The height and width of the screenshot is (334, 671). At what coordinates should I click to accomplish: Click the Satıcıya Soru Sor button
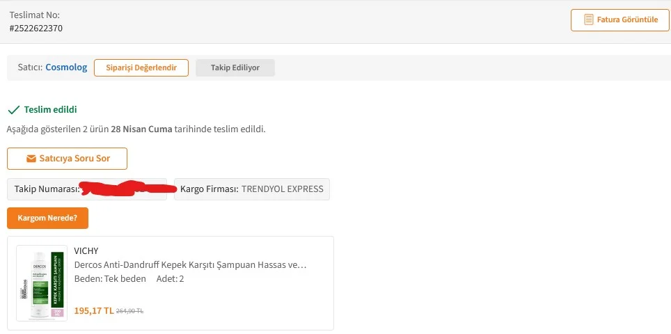click(x=68, y=159)
